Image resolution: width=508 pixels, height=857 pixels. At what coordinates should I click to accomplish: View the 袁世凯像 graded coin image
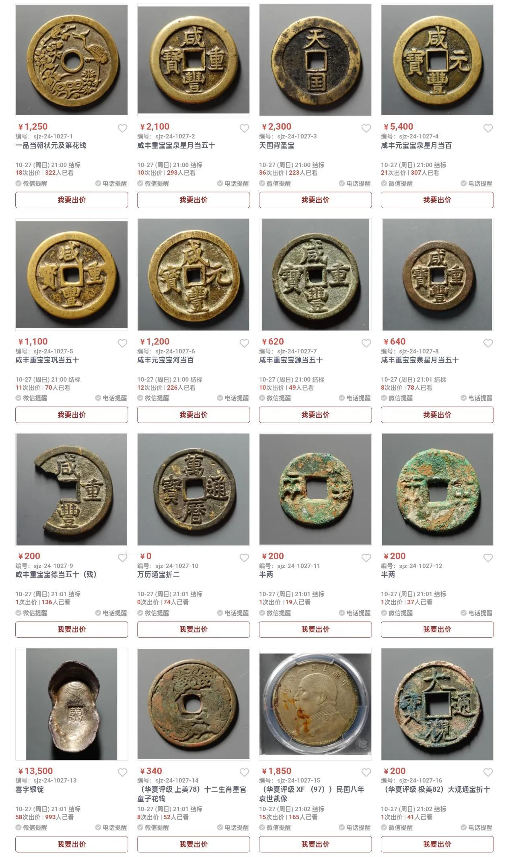pos(315,704)
